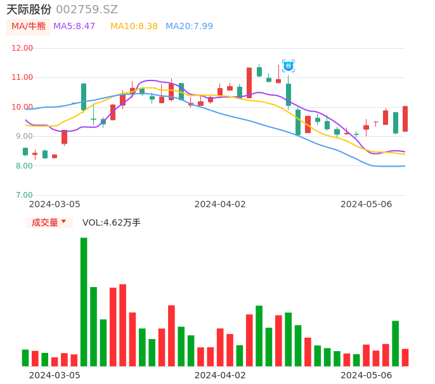This screenshot has height=384, width=435.
Task: Select the MA/牛熊 indicator tab
Action: 29,27
